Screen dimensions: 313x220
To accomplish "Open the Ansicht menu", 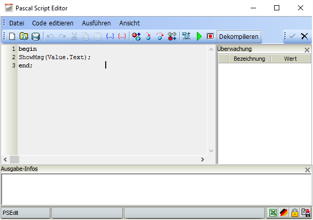I will point(130,23).
